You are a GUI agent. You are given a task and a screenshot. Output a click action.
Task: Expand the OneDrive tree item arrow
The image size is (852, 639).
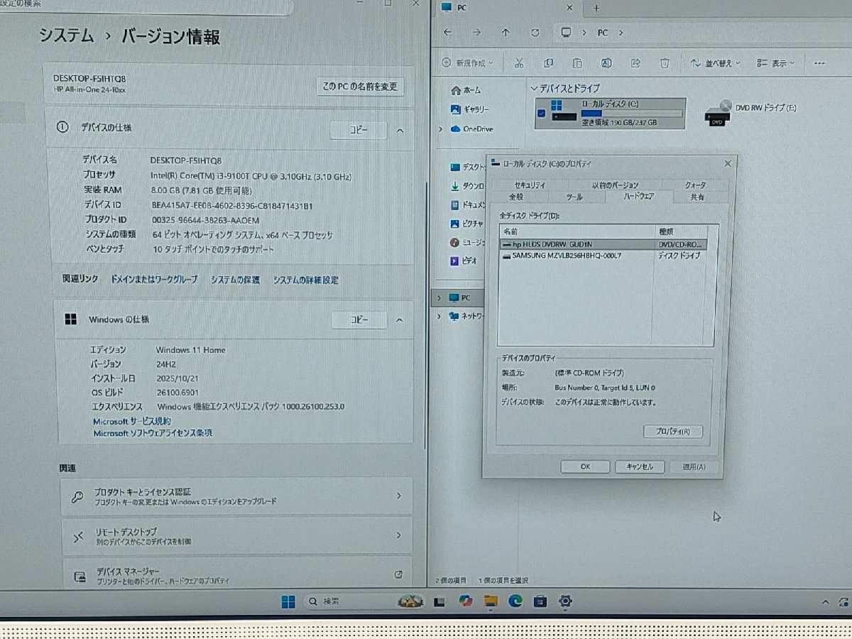[441, 129]
